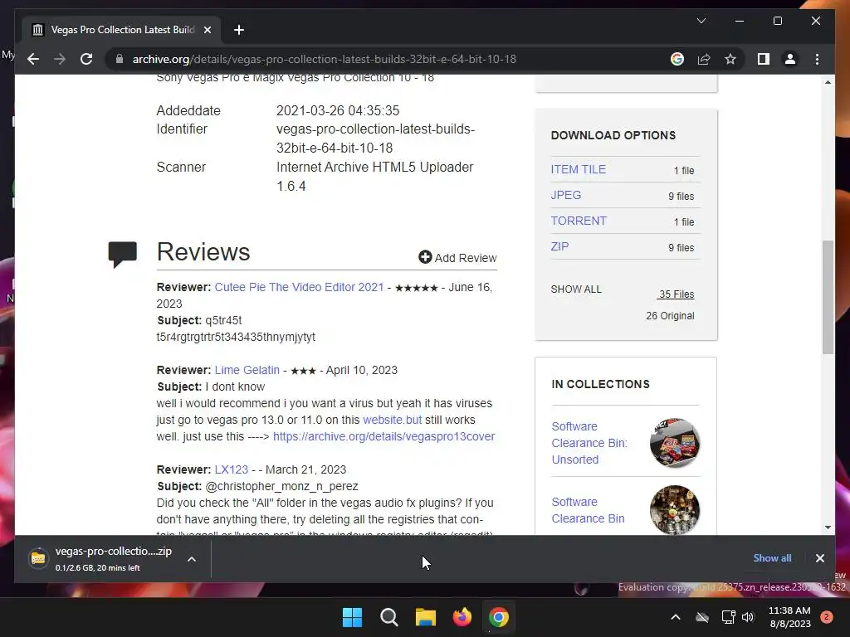Click the OneDrive cloud tray icon
This screenshot has height=637, width=850.
(702, 617)
